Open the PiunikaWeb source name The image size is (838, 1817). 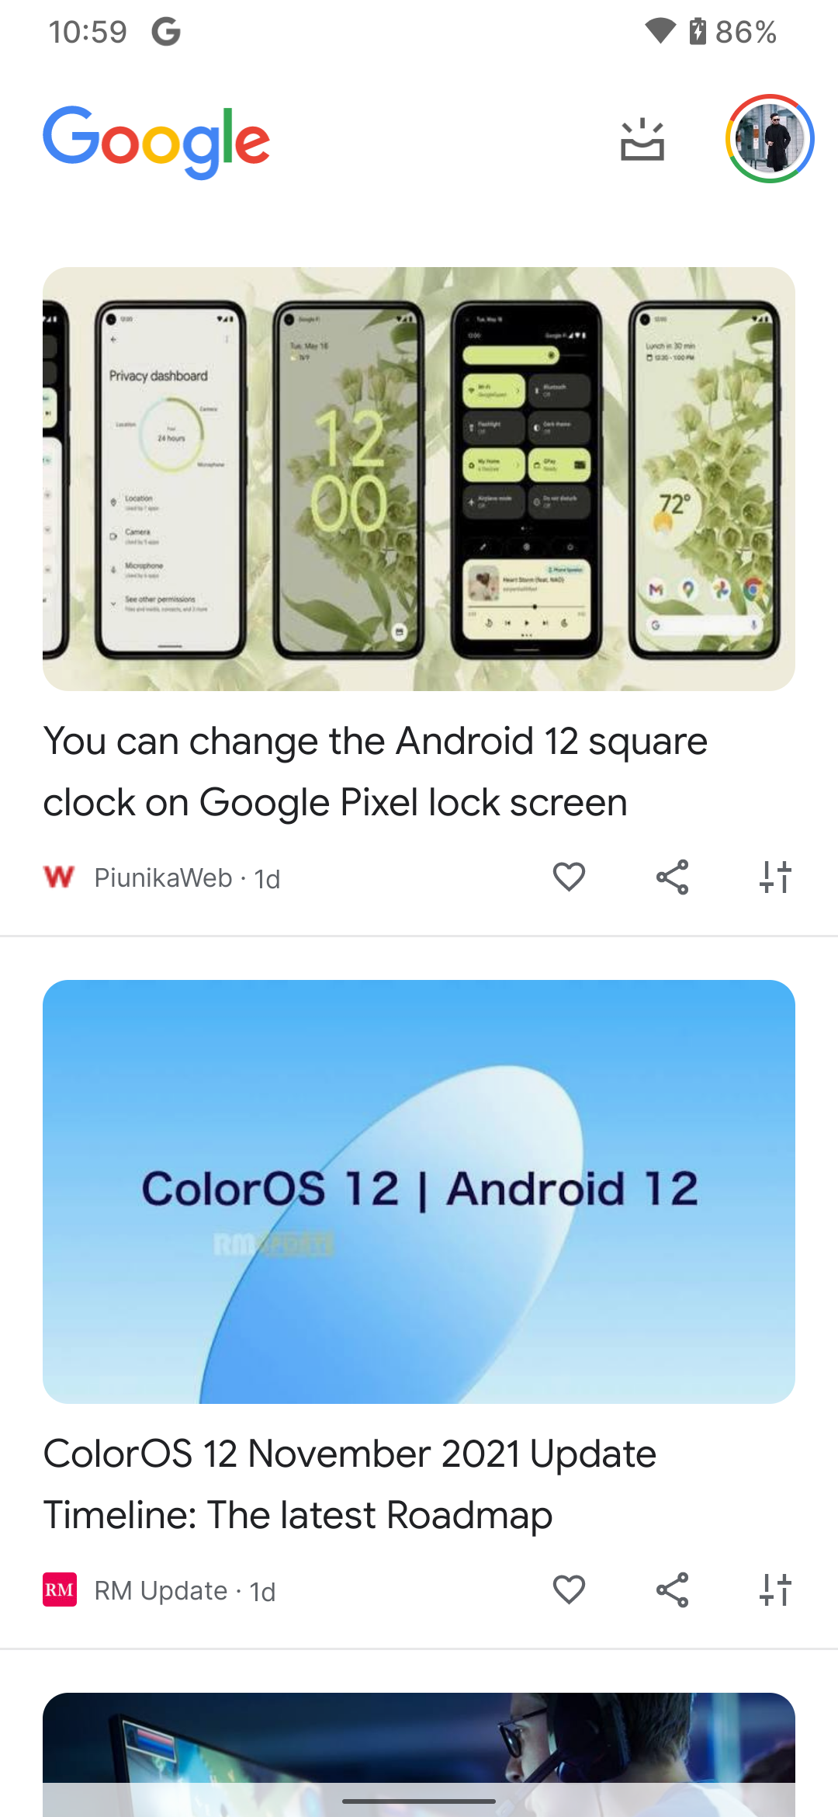coord(163,878)
